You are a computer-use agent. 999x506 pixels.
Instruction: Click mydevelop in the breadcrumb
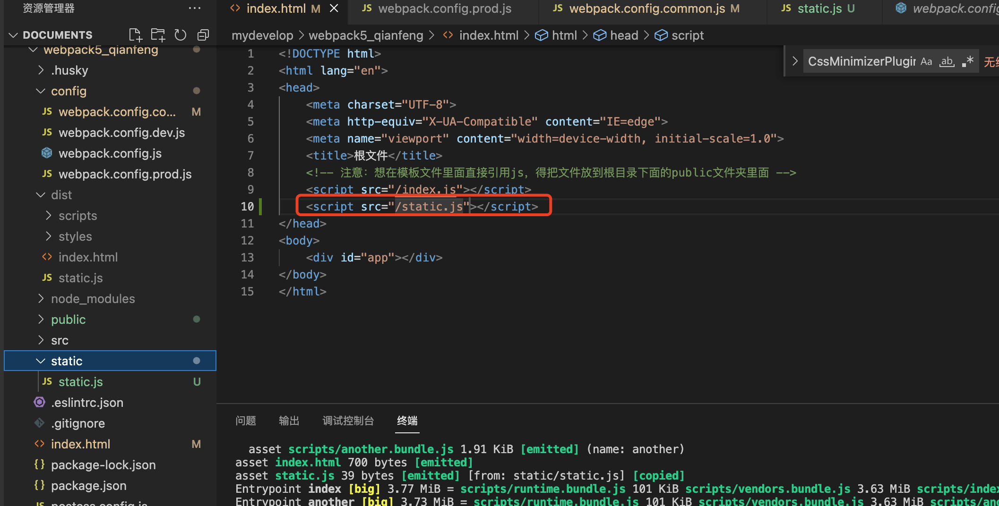click(262, 35)
